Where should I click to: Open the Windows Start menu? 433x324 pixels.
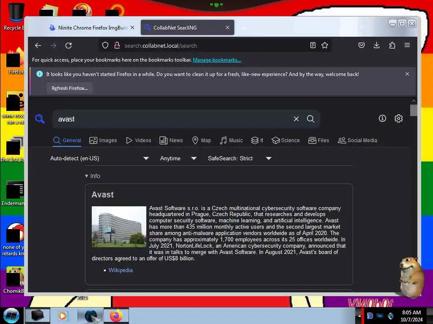pos(11,316)
